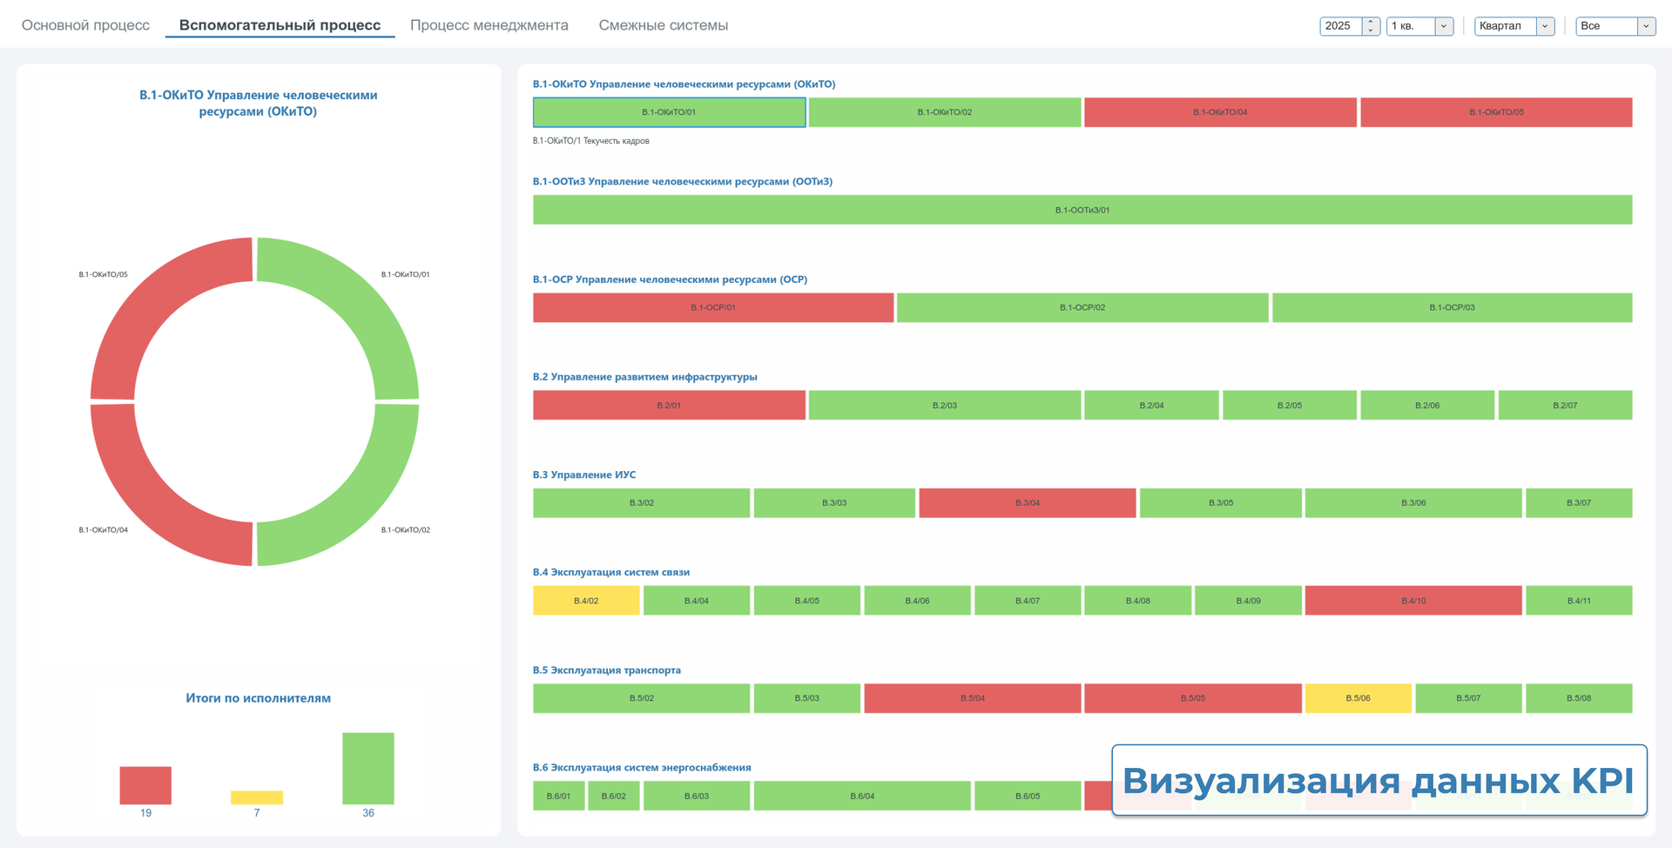Click into the 2025 year field
Viewport: 1672px width, 848px height.
pos(1340,26)
